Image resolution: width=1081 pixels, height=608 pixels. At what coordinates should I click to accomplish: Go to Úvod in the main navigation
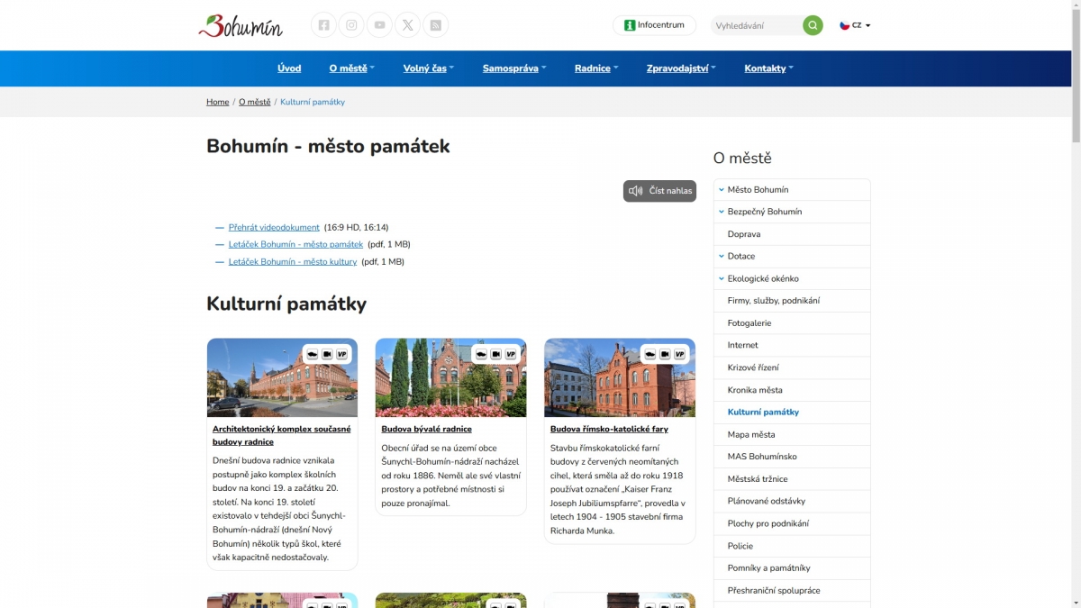click(x=289, y=68)
